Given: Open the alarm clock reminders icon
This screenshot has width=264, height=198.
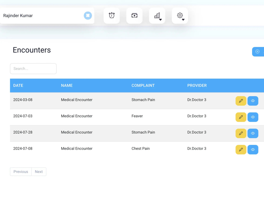Looking at the screenshot, I should 112,16.
